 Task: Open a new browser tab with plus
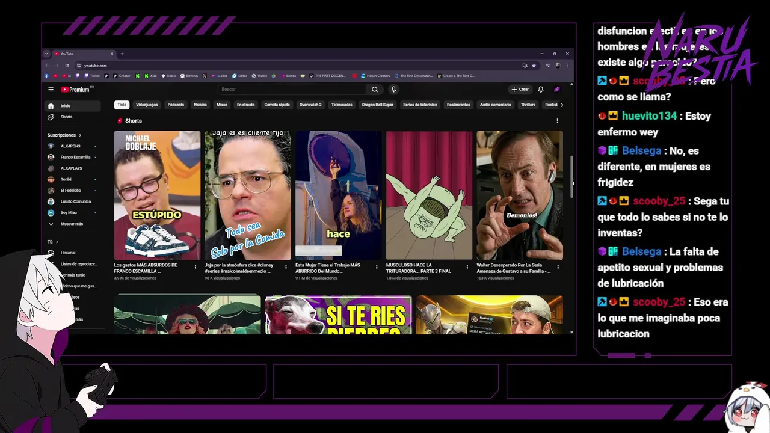(x=122, y=54)
